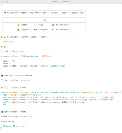Viewport: 122px width, 133px height.
Task: Click speech bubble icon before kitten.$showEventsOnTable
Action: [5, 37]
